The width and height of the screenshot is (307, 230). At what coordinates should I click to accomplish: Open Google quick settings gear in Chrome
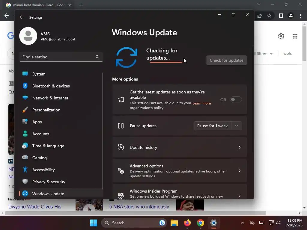(x=281, y=36)
